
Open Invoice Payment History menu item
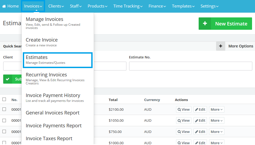pyautogui.click(x=53, y=95)
